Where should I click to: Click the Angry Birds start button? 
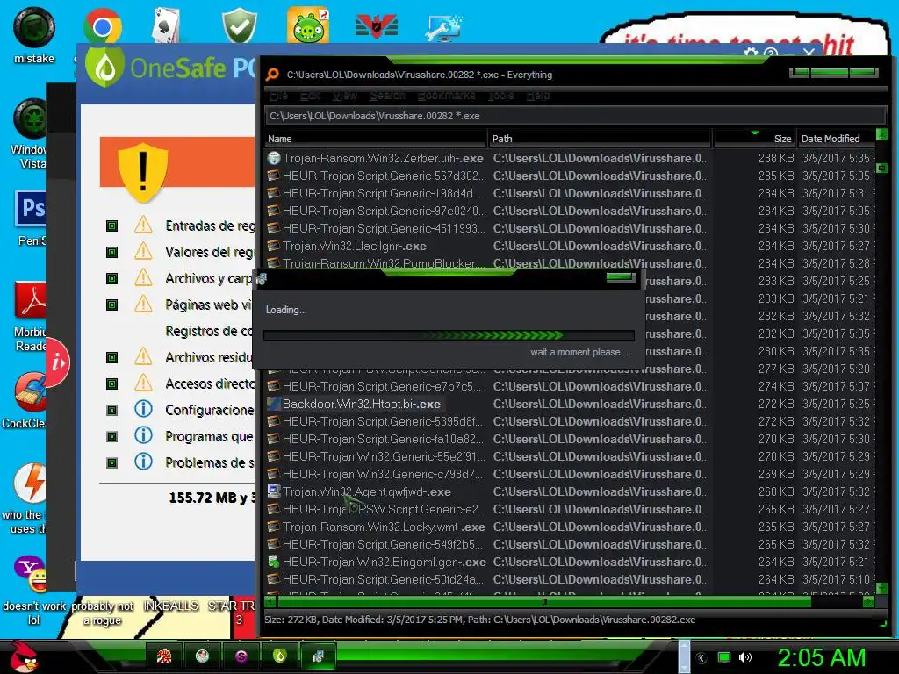click(24, 656)
